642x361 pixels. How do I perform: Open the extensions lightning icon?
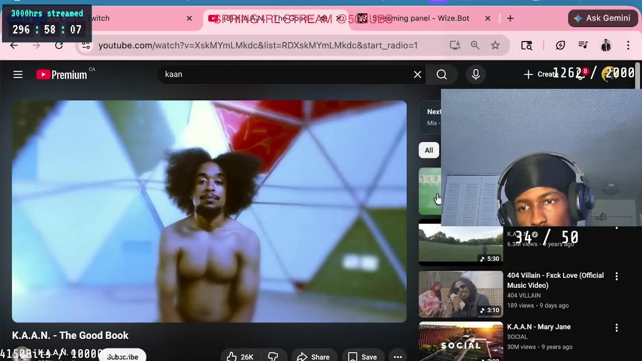[561, 45]
